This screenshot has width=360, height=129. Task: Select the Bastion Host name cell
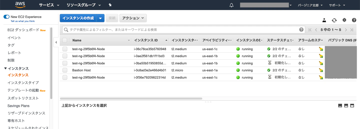pos(81,70)
